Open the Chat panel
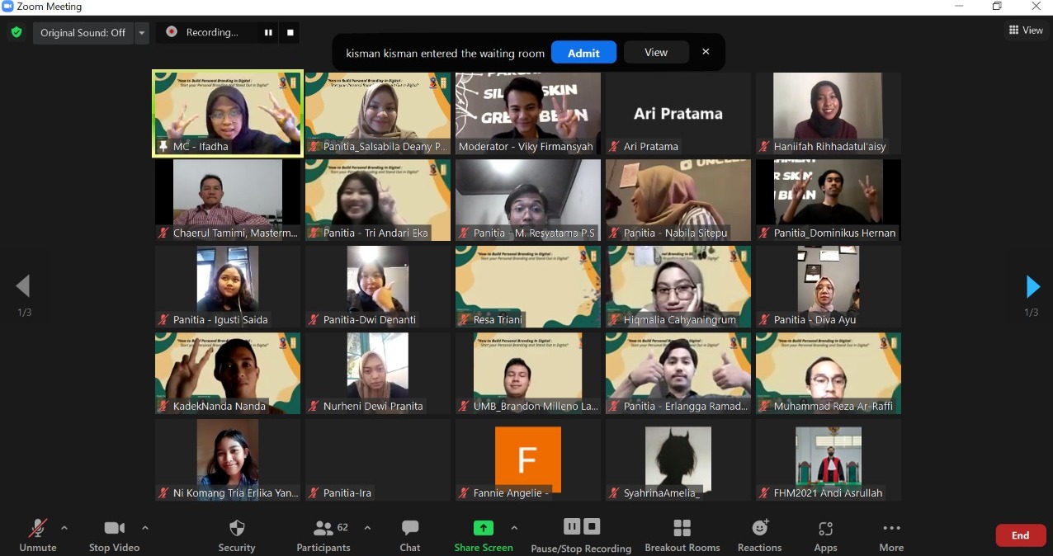Viewport: 1053px width, 556px height. pyautogui.click(x=410, y=535)
